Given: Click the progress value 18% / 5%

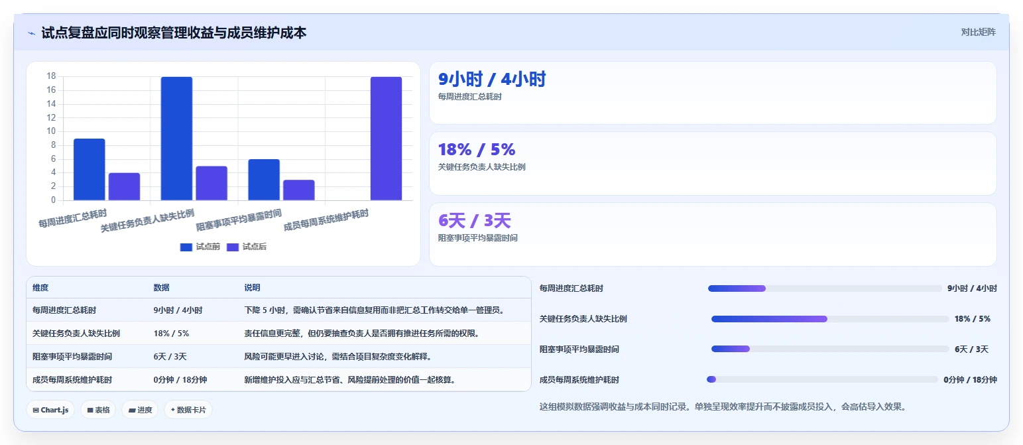Looking at the screenshot, I should tap(973, 319).
